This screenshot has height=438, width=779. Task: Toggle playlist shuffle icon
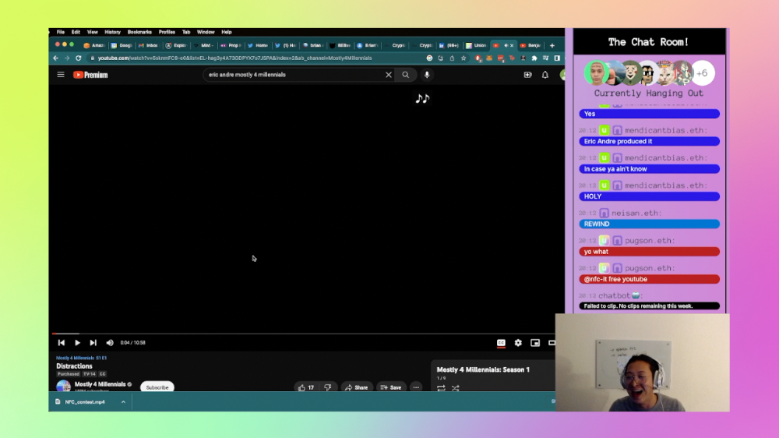(x=456, y=388)
